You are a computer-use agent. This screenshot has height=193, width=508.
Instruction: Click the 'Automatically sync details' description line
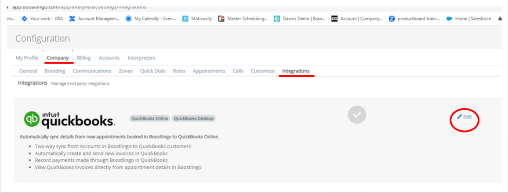click(x=120, y=137)
